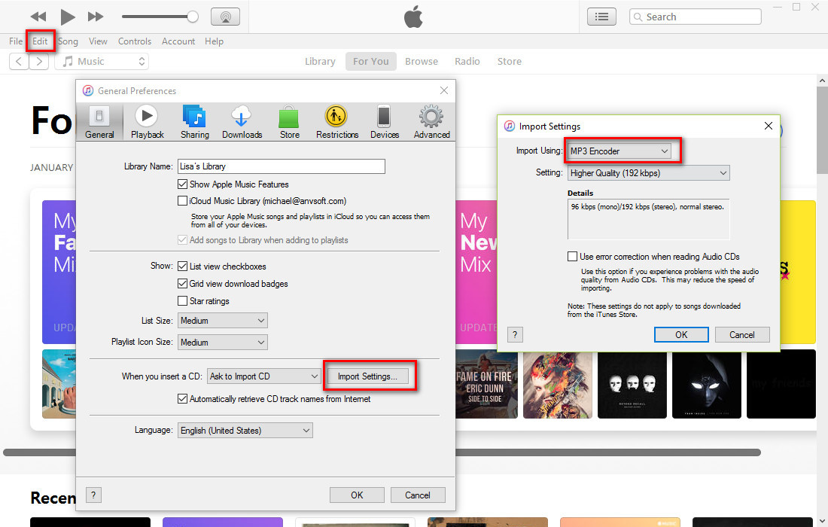
Task: Toggle Show Apple Music Features checkbox
Action: click(x=183, y=184)
